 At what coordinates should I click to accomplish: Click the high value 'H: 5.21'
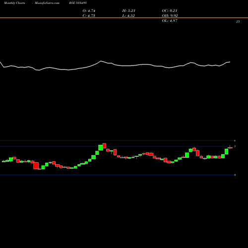click(129, 11)
